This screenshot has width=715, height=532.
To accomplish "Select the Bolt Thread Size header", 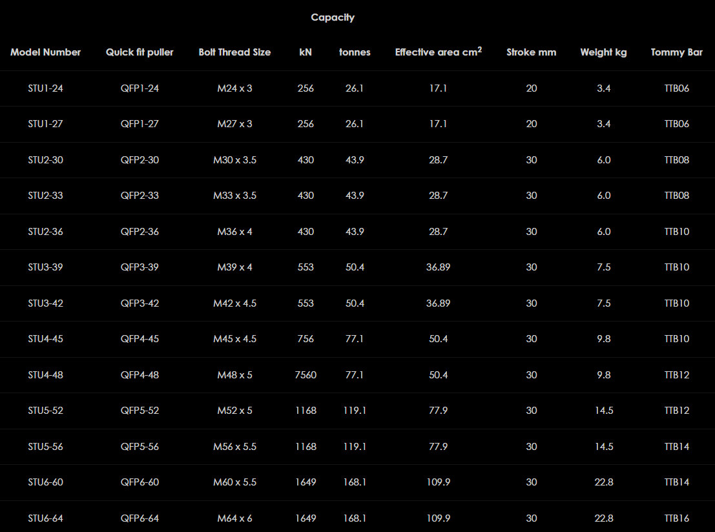I will click(234, 52).
